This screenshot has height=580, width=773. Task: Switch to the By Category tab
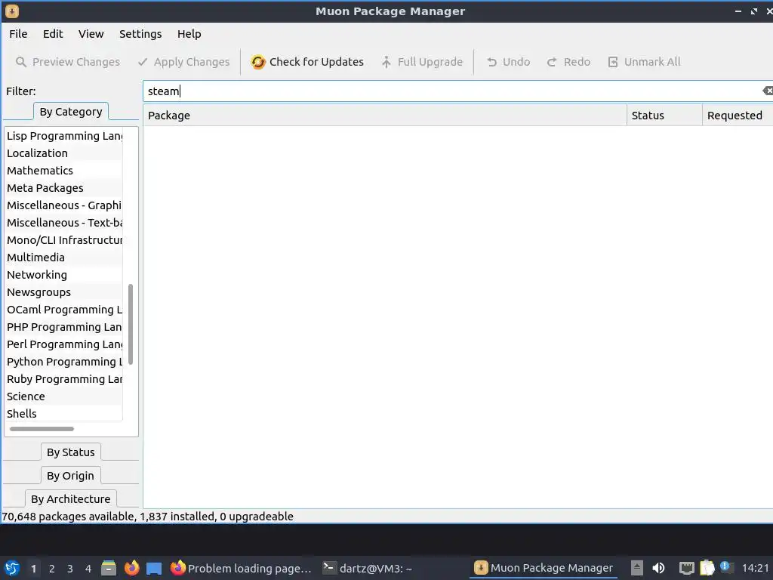(71, 112)
